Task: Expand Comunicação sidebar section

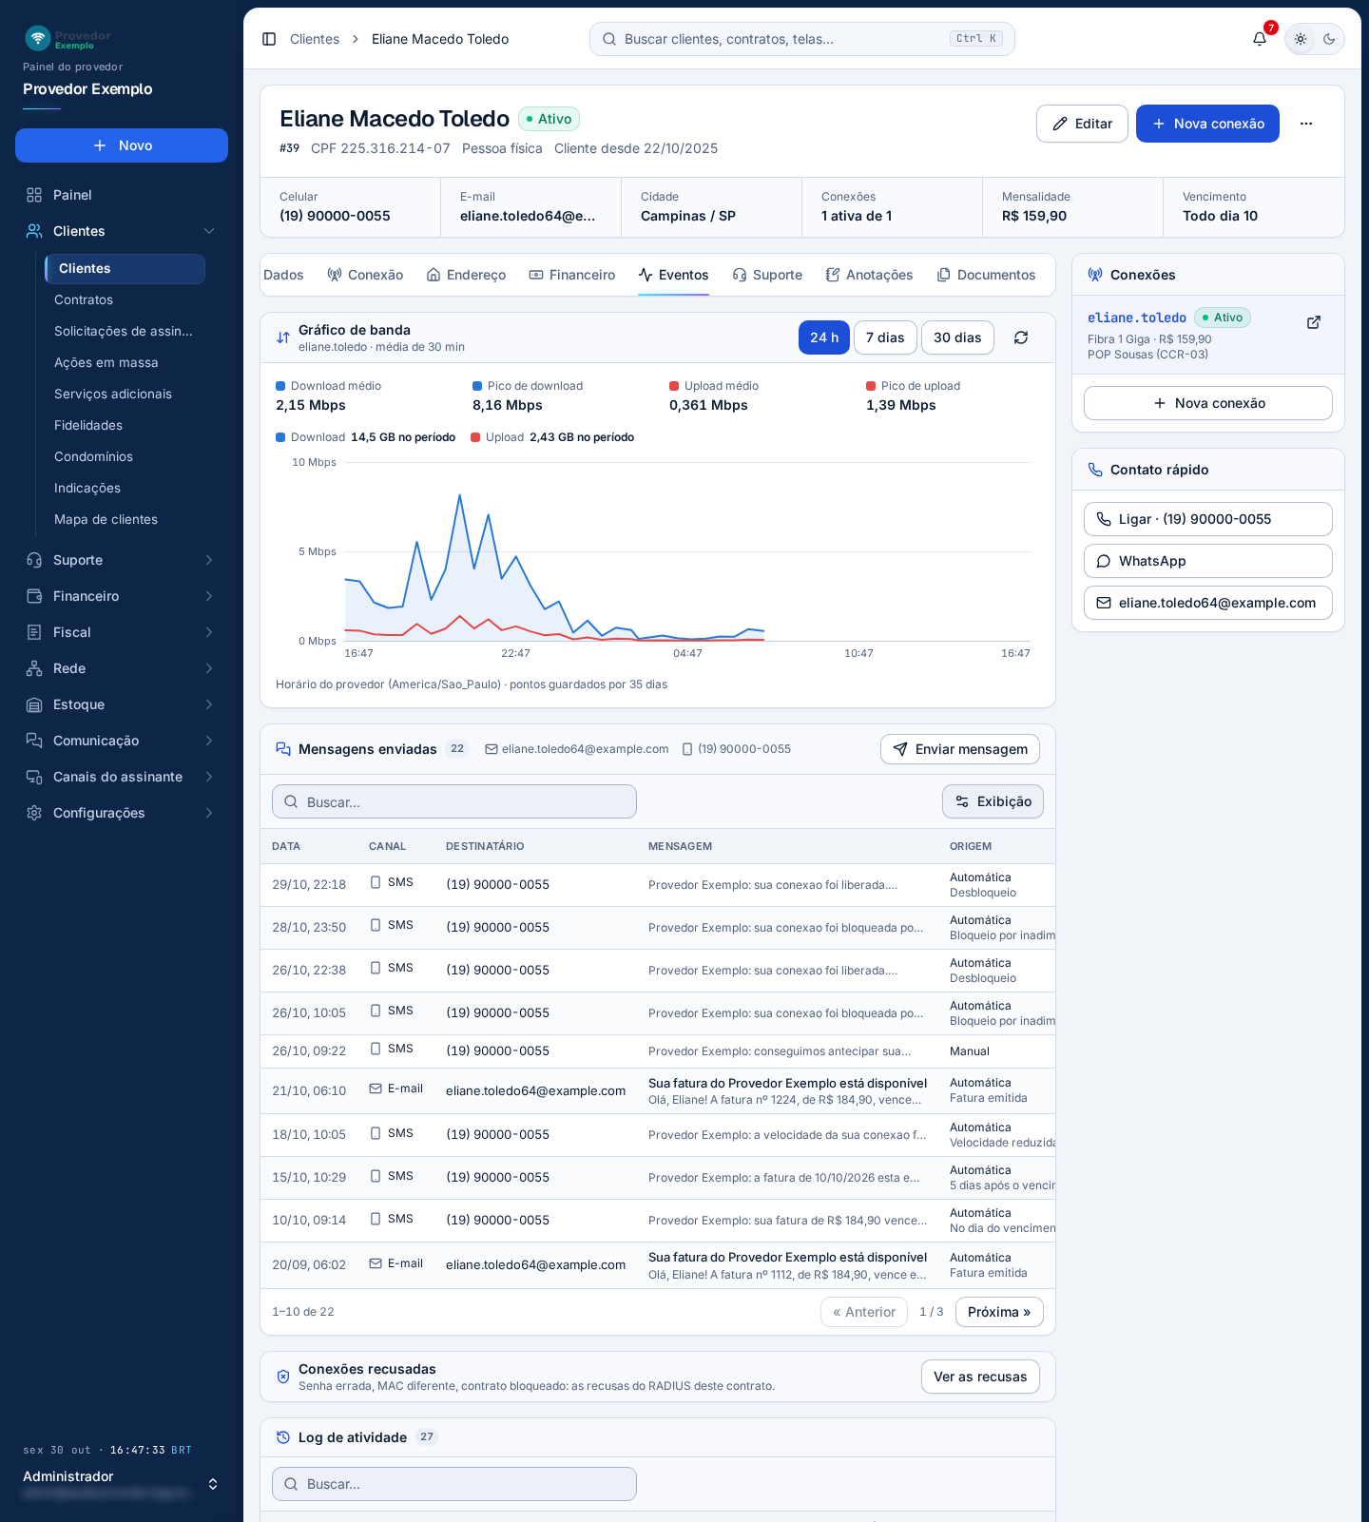Action: [122, 741]
